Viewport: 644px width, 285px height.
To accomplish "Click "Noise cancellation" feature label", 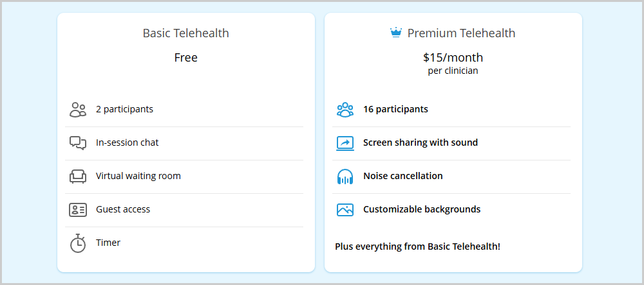I will [x=402, y=176].
